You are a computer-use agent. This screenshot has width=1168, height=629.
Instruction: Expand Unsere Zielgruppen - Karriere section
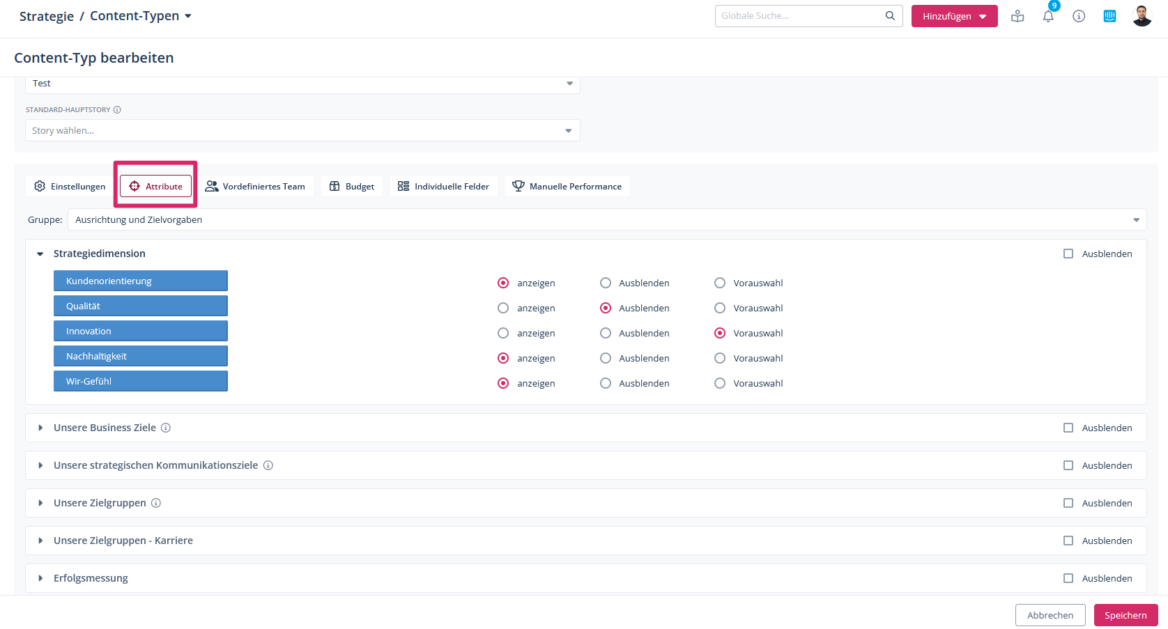pyautogui.click(x=40, y=541)
